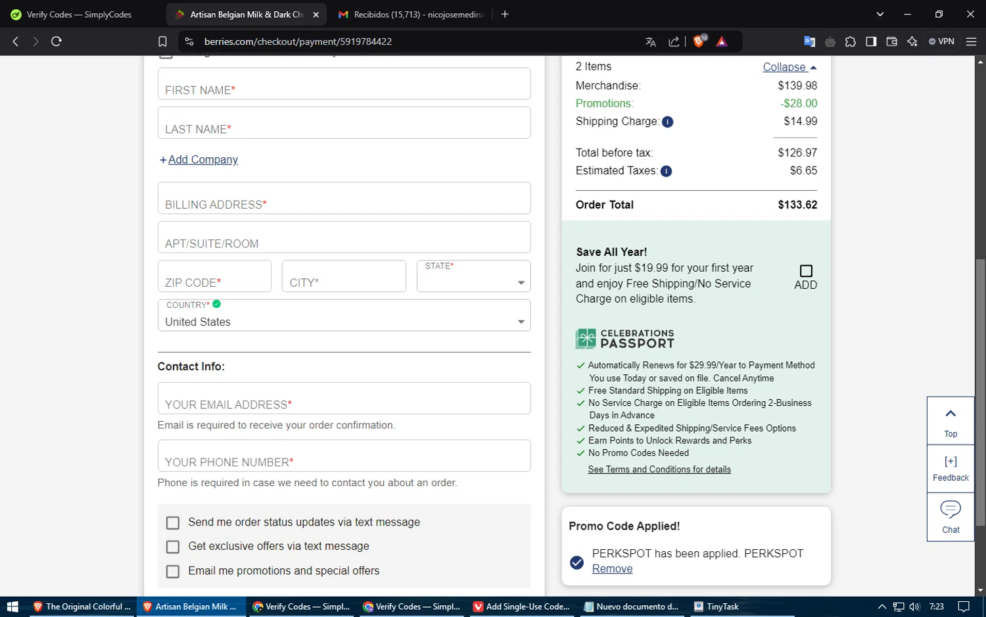Screen dimensions: 986x617
Task: Open the STATE dropdown
Action: [473, 276]
